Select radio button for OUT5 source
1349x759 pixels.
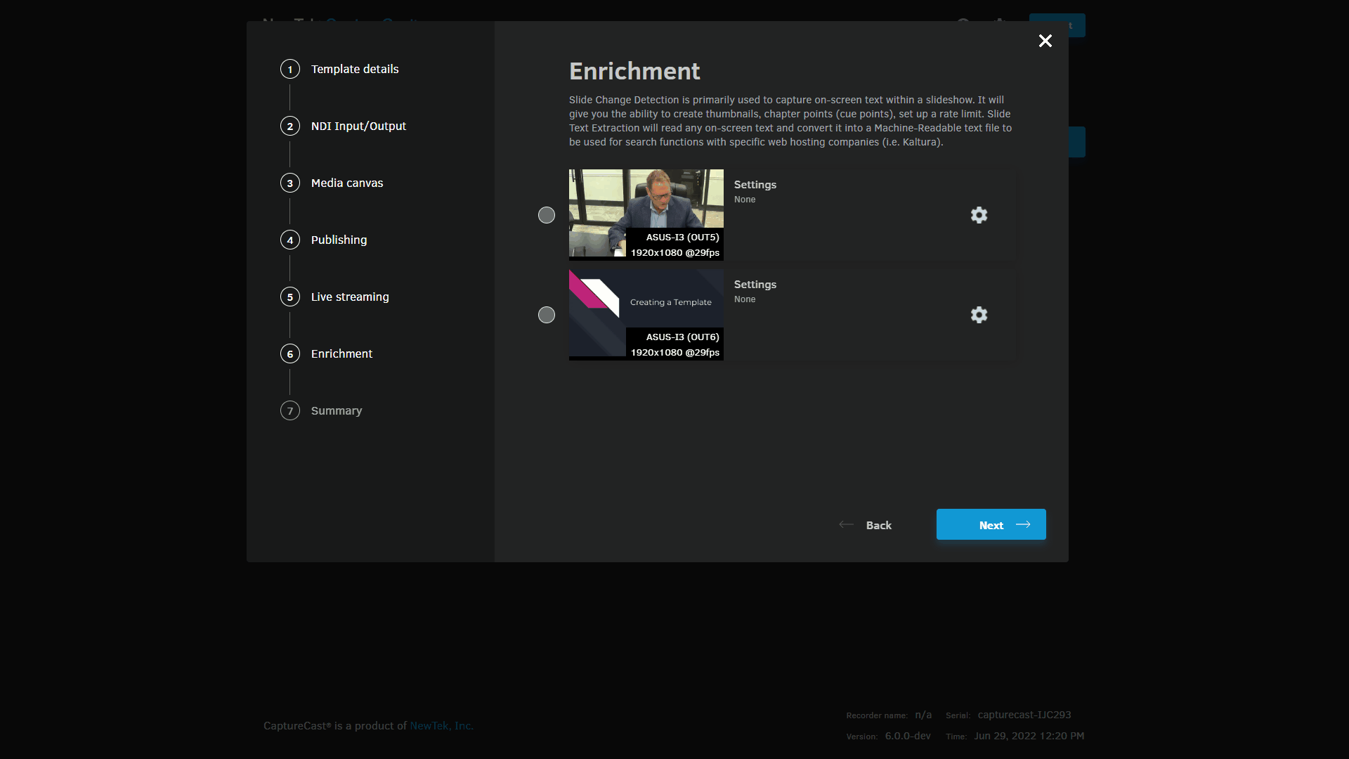[546, 215]
